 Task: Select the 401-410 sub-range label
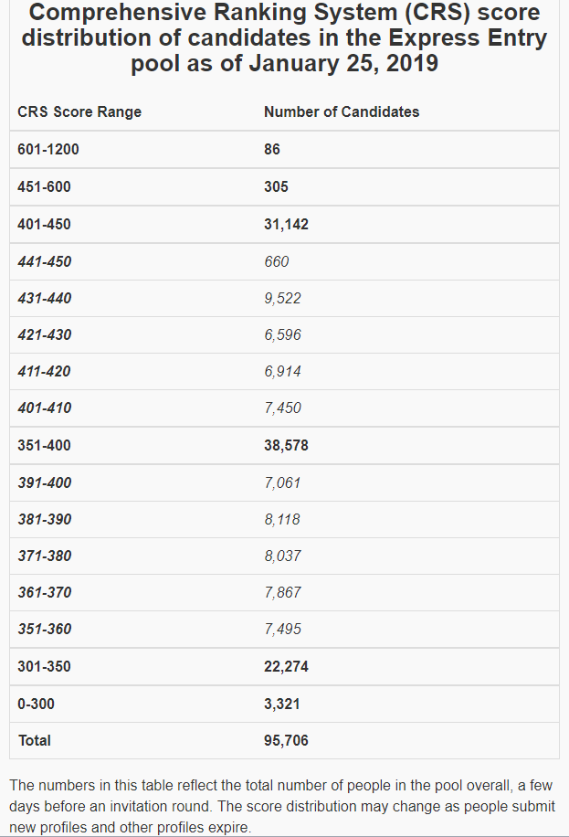pyautogui.click(x=44, y=408)
